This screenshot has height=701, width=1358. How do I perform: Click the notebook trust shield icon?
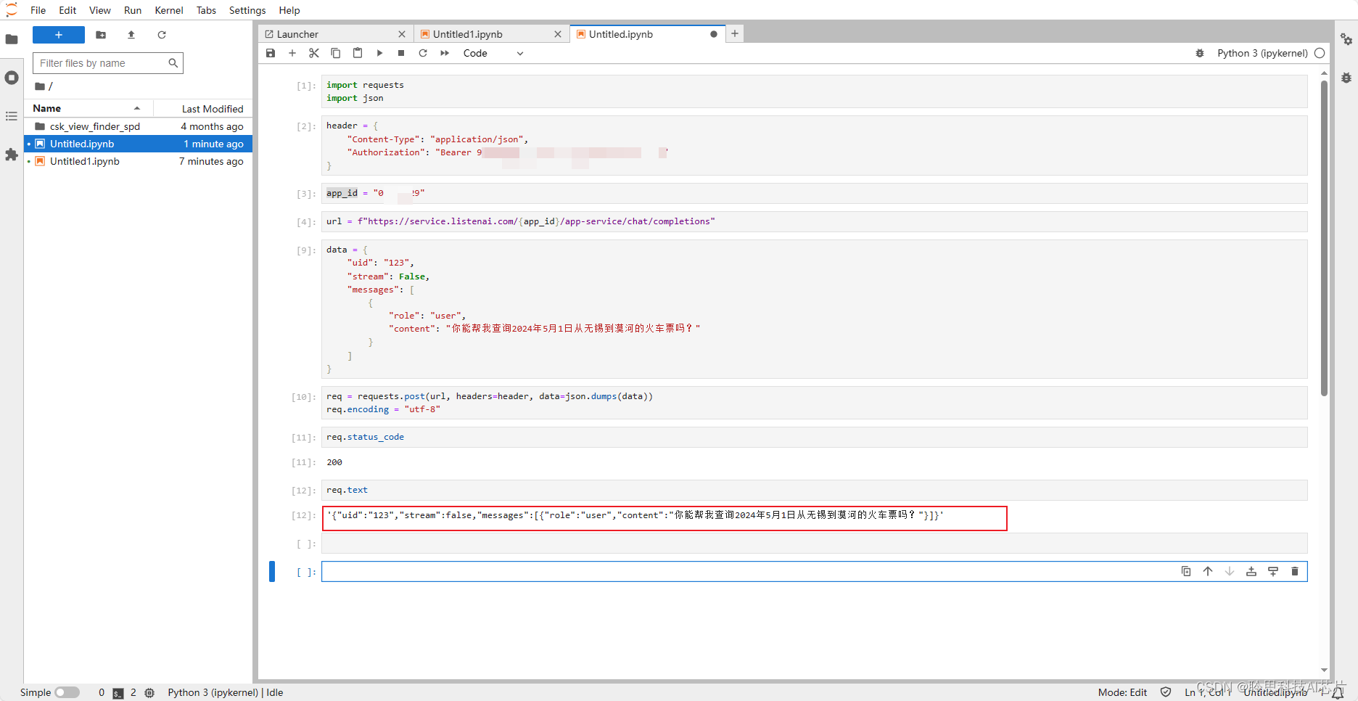coord(1166,692)
